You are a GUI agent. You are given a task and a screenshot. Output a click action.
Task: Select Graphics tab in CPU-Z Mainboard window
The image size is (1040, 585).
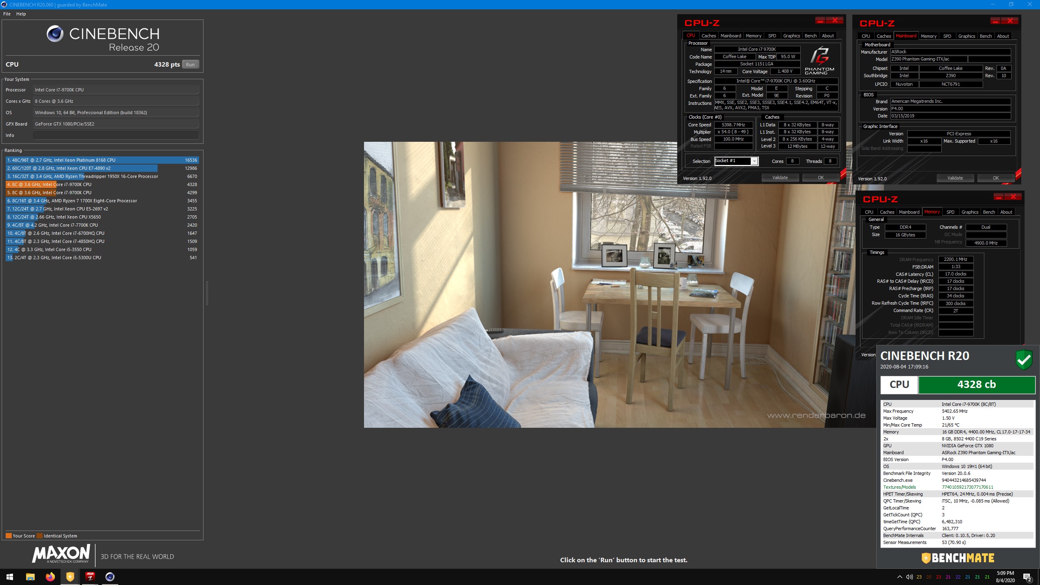[x=966, y=36]
